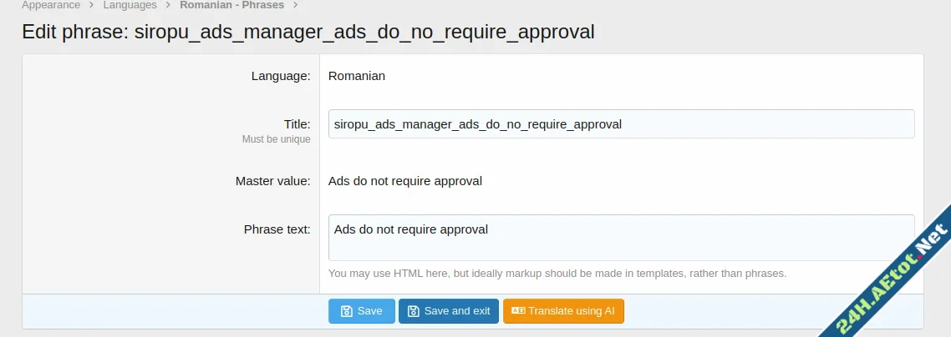Image resolution: width=951 pixels, height=337 pixels.
Task: Click the "Language:" label
Action: click(281, 75)
